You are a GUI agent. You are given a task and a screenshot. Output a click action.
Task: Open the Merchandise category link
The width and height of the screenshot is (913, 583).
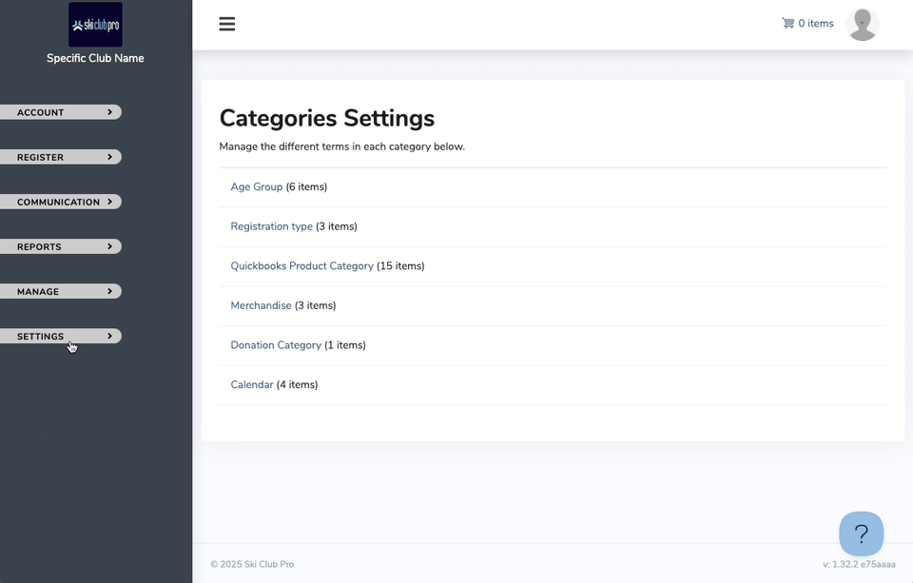coord(261,306)
